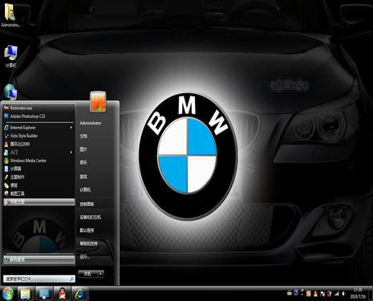The width and height of the screenshot is (373, 301).
Task: Launch Adobe Photoshop CS3 from Start menu
Action: (39, 116)
